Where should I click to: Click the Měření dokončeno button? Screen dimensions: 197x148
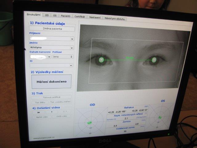pos(51,81)
